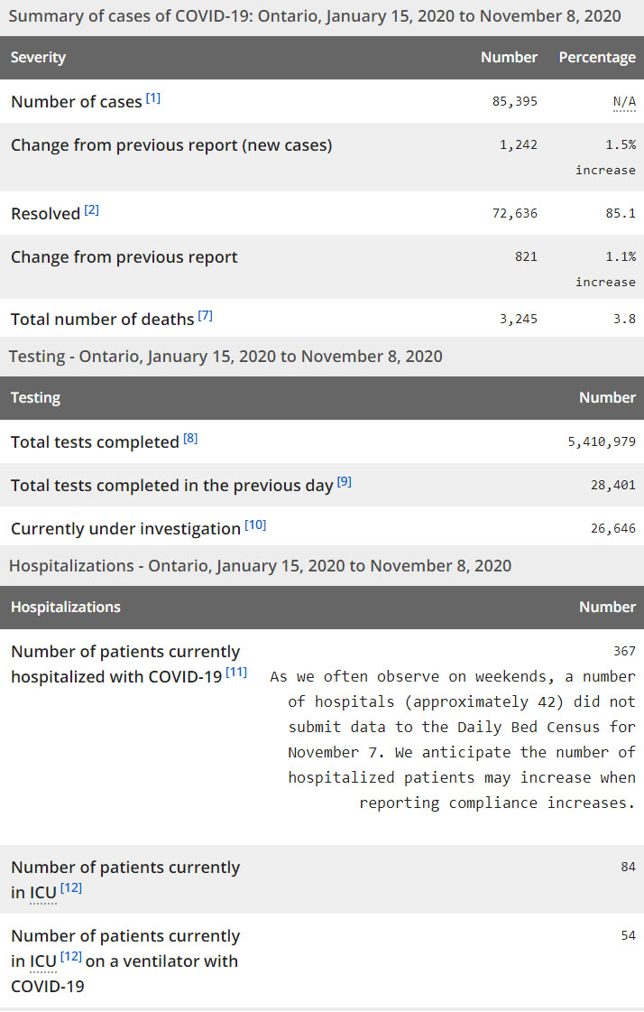This screenshot has width=644, height=1012.
Task: Click the N/A abbreviation in Percentage column
Action: [x=624, y=101]
